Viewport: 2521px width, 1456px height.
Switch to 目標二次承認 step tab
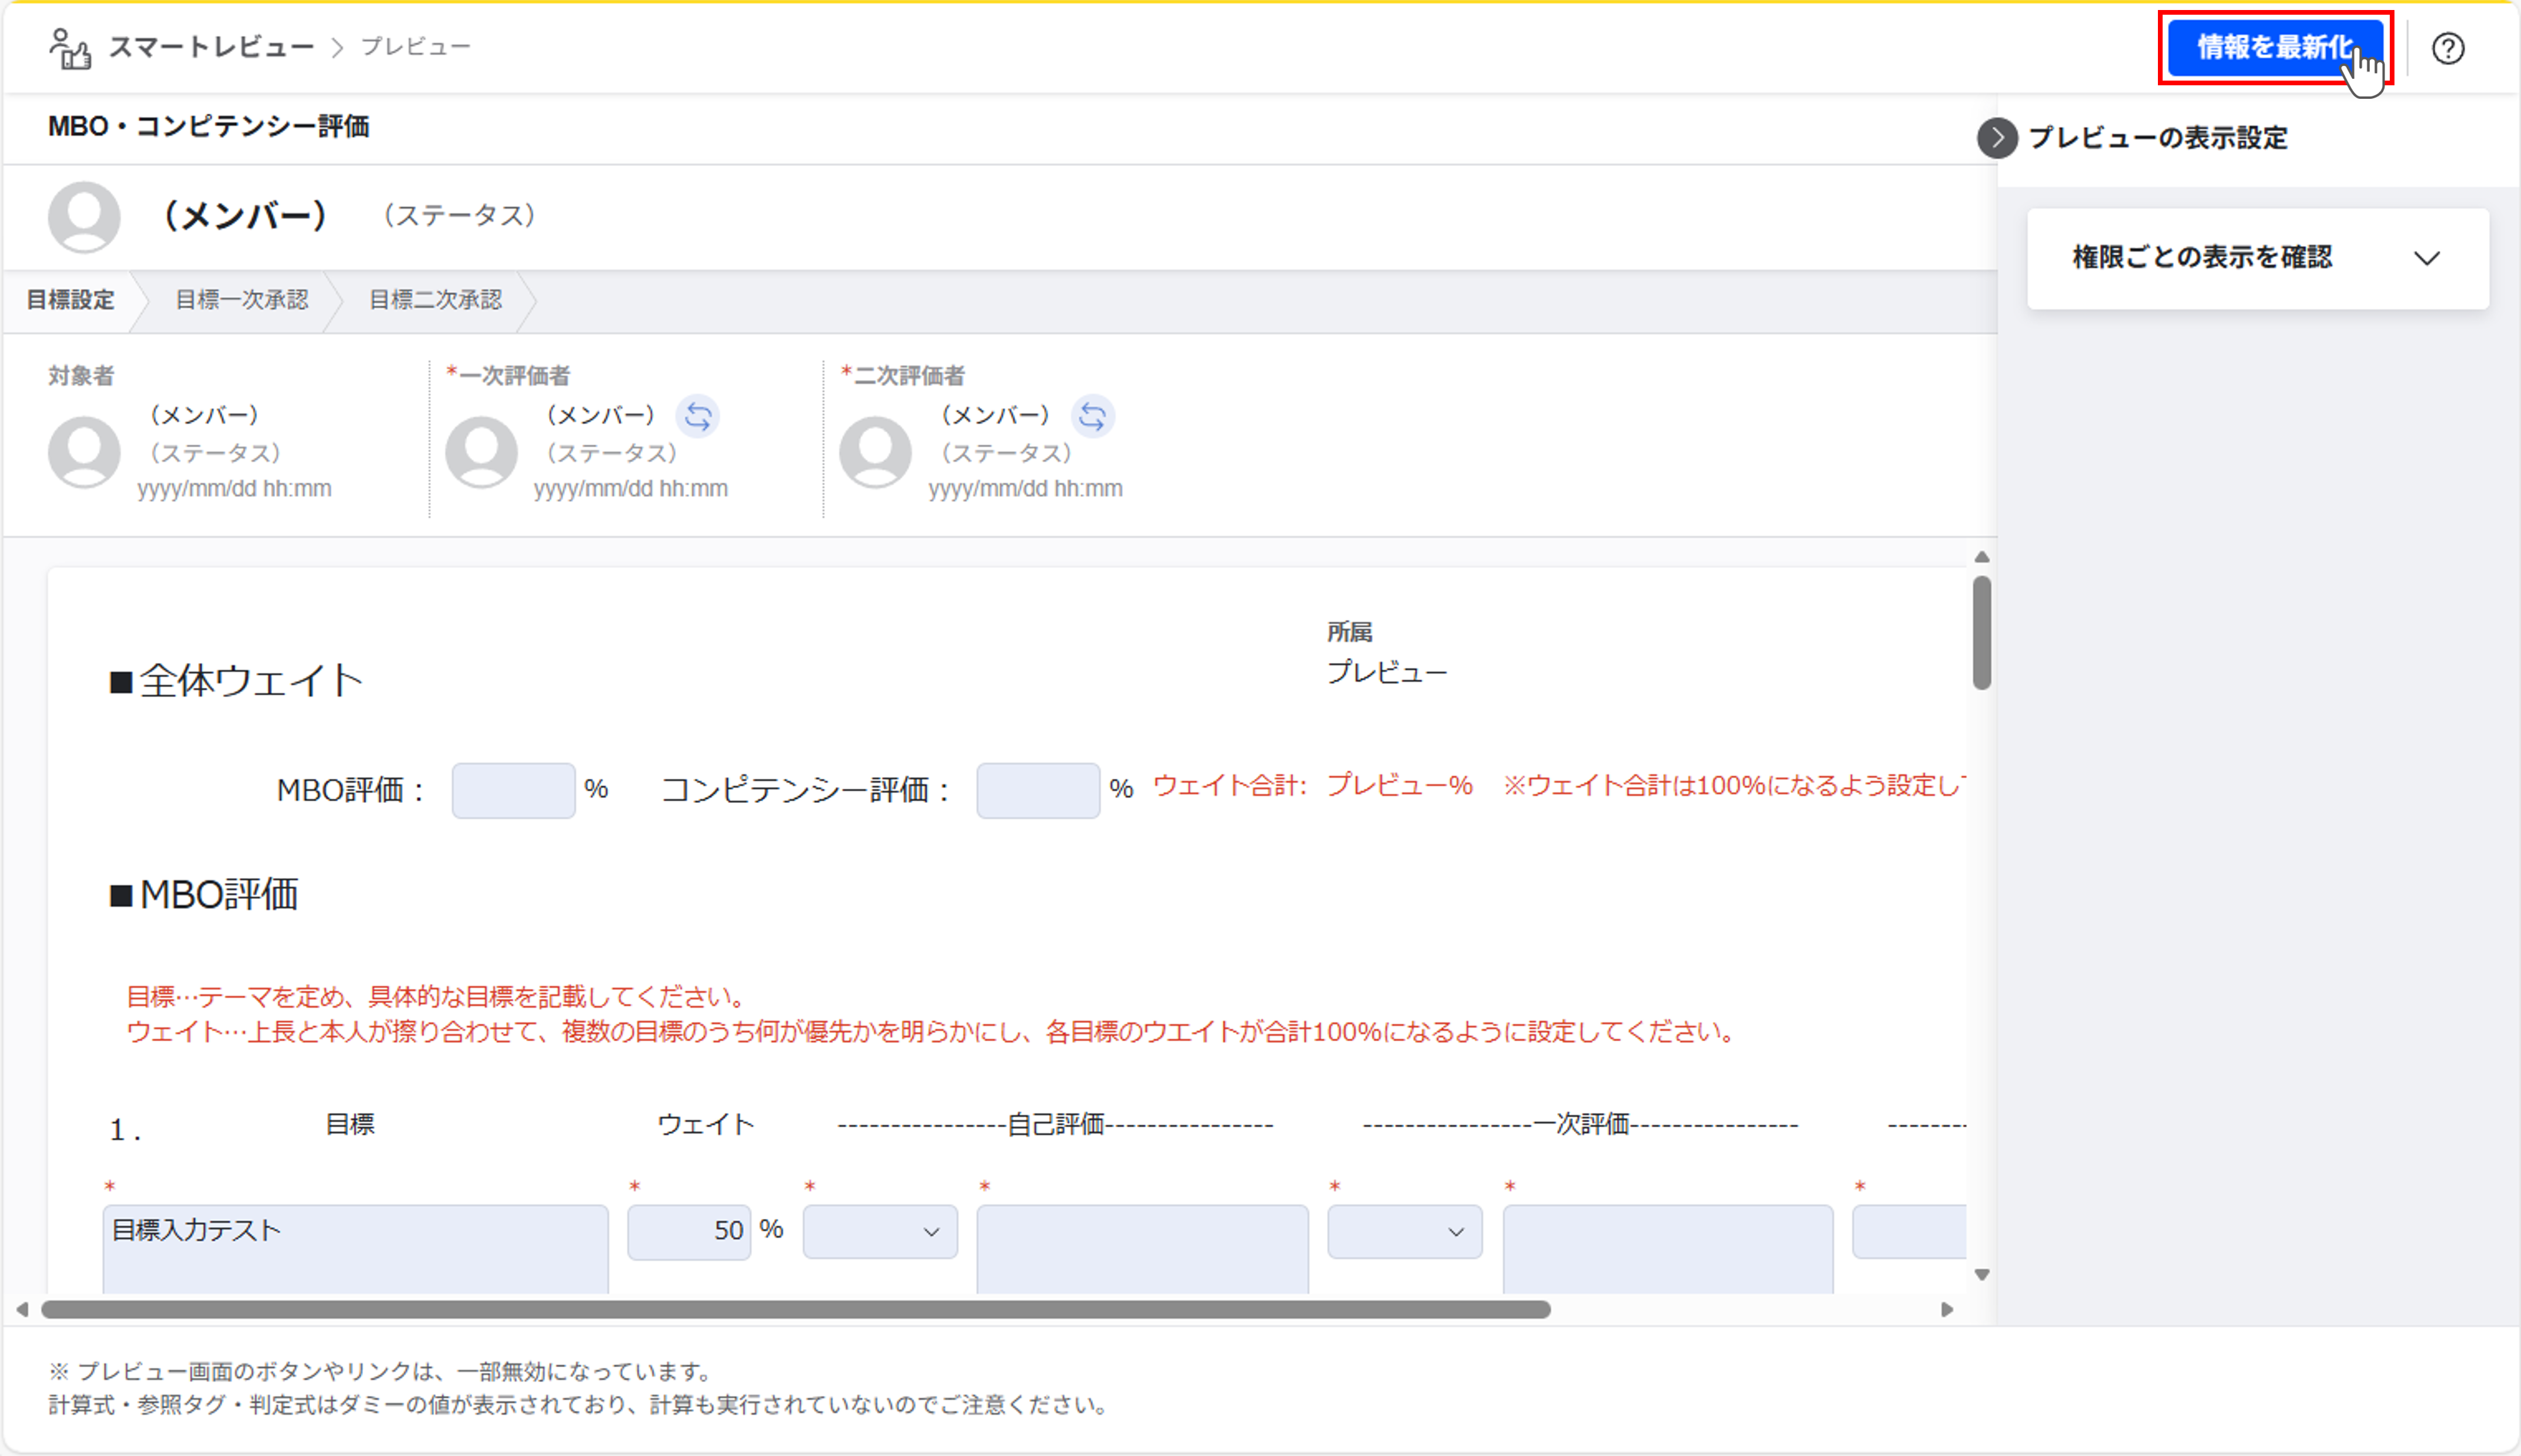coord(435,300)
